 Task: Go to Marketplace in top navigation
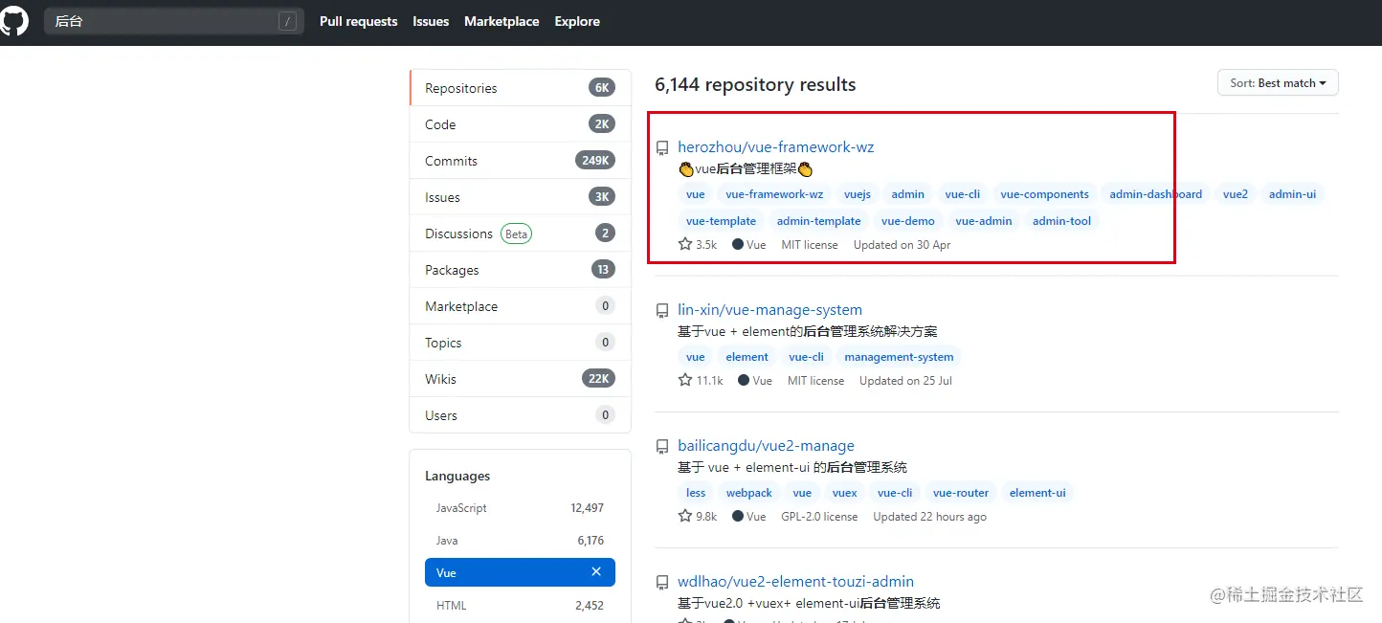(x=502, y=21)
